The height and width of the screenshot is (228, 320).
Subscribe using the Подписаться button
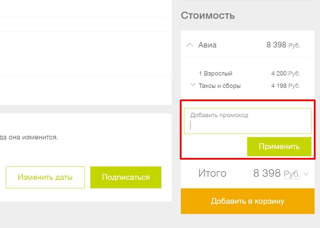[126, 177]
